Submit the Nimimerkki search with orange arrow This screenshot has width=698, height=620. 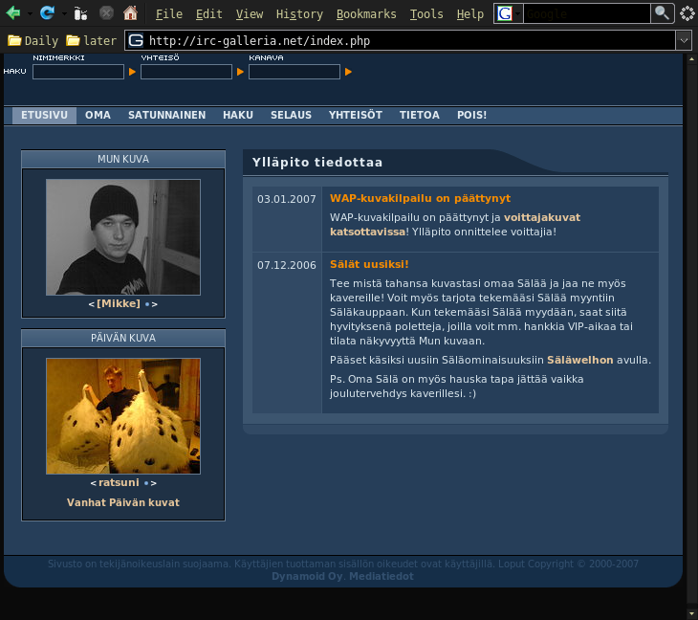click(132, 72)
